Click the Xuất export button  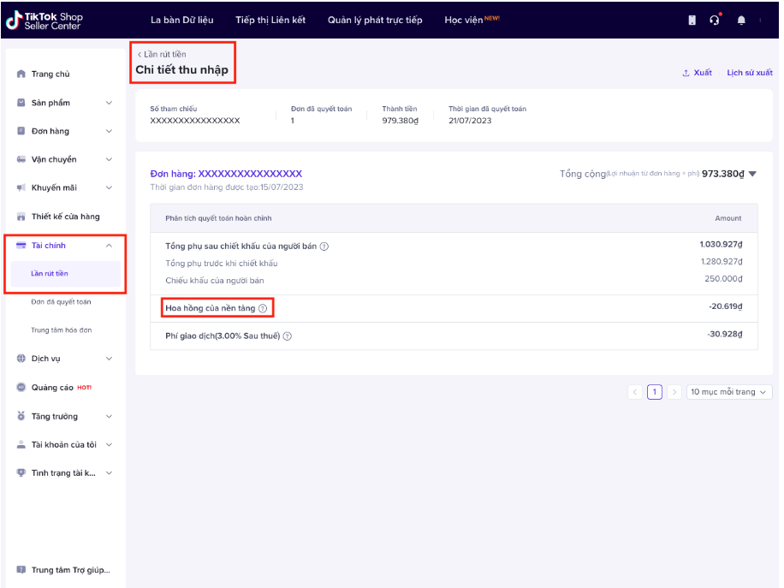point(697,73)
